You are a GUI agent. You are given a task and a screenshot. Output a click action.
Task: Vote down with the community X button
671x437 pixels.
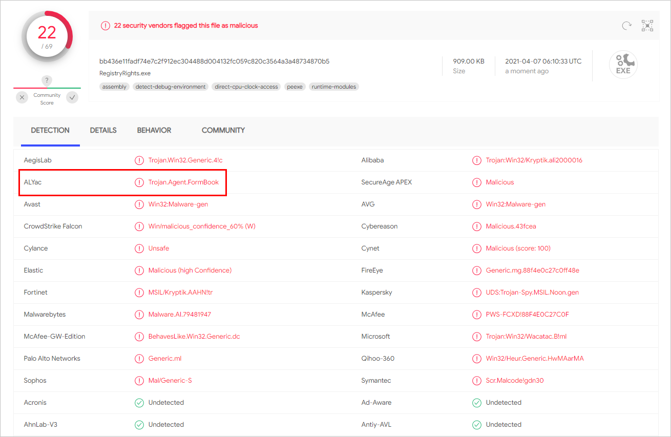point(22,97)
